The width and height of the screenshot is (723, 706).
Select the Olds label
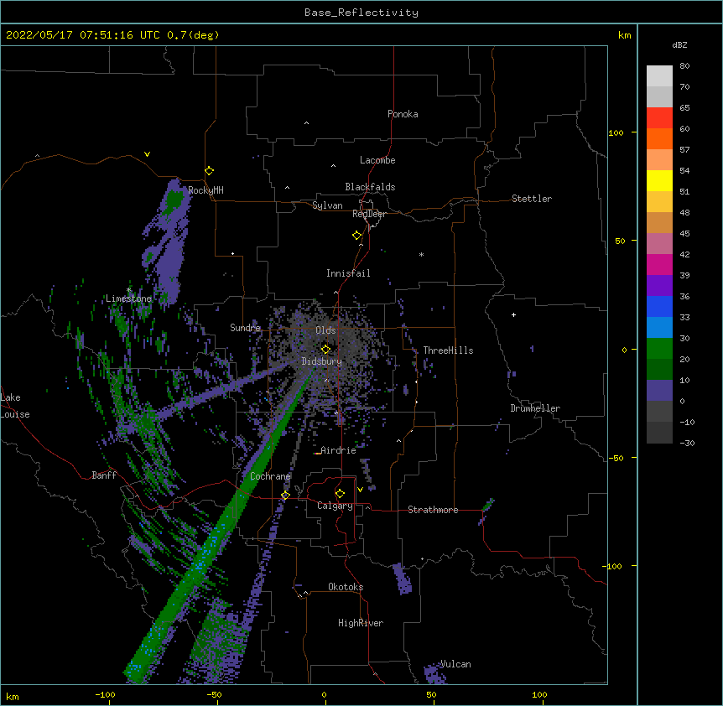pyautogui.click(x=325, y=330)
